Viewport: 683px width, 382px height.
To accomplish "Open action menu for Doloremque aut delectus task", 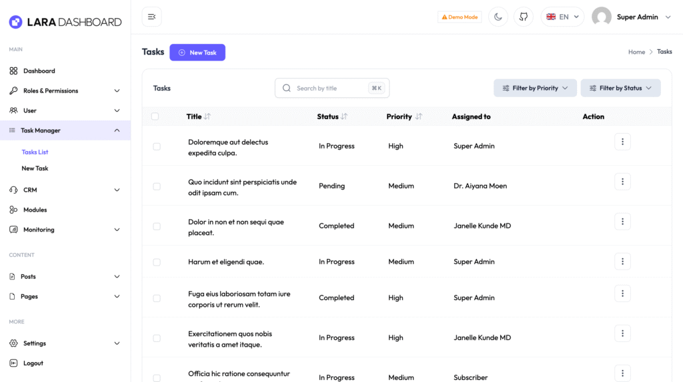I will 622,142.
